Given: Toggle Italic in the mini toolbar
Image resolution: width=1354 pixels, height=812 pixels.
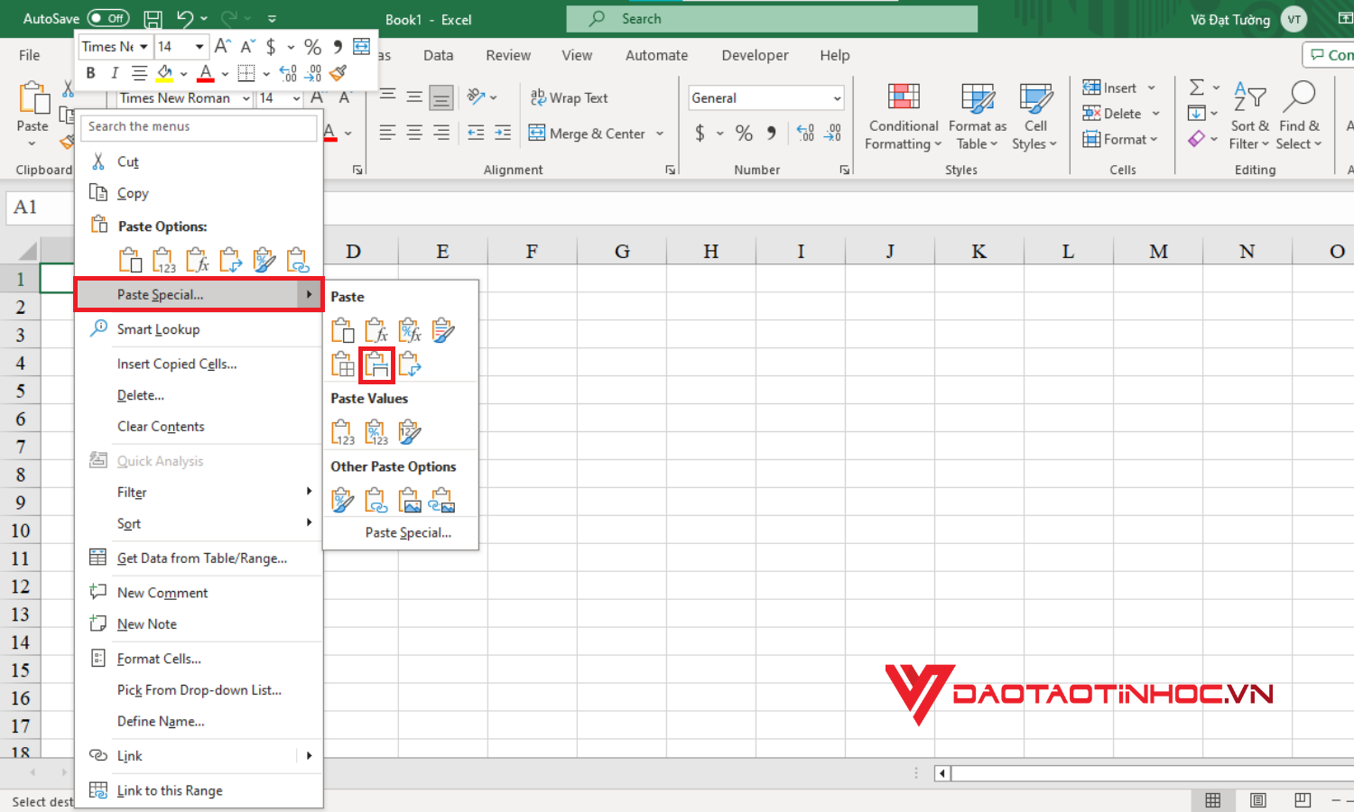Looking at the screenshot, I should 114,73.
